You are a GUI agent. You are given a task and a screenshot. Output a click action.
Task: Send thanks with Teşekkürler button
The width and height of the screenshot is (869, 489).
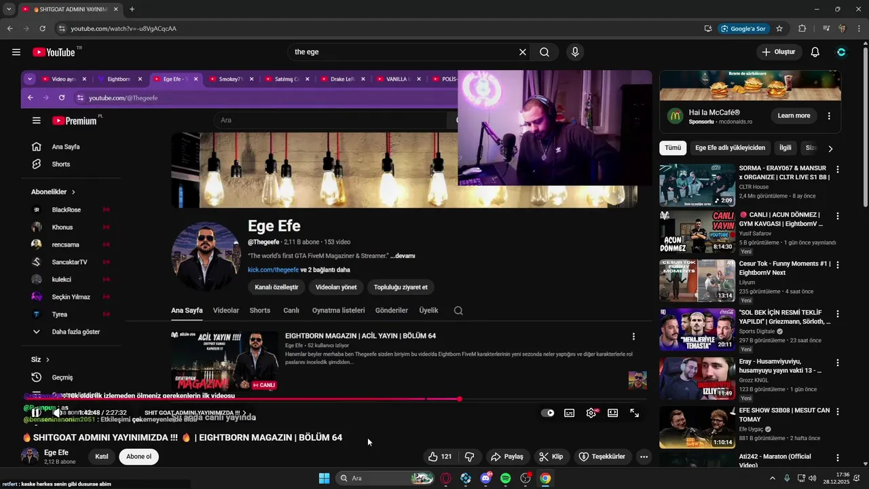click(602, 456)
